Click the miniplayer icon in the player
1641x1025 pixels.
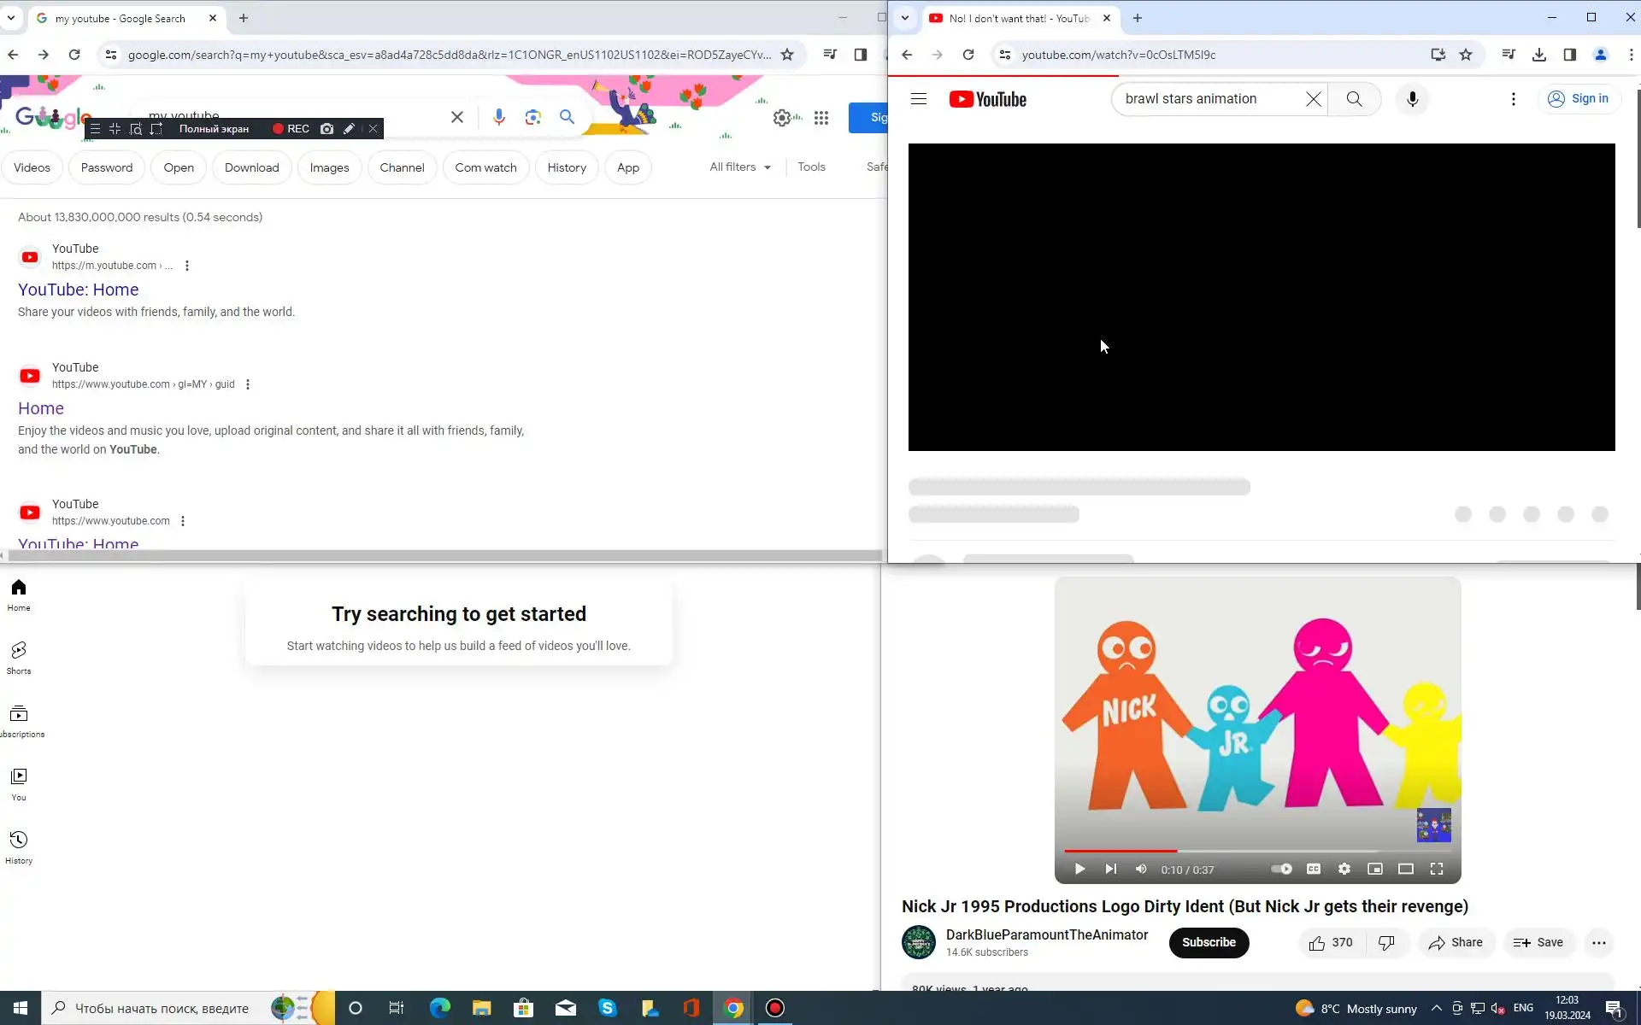[x=1375, y=869]
